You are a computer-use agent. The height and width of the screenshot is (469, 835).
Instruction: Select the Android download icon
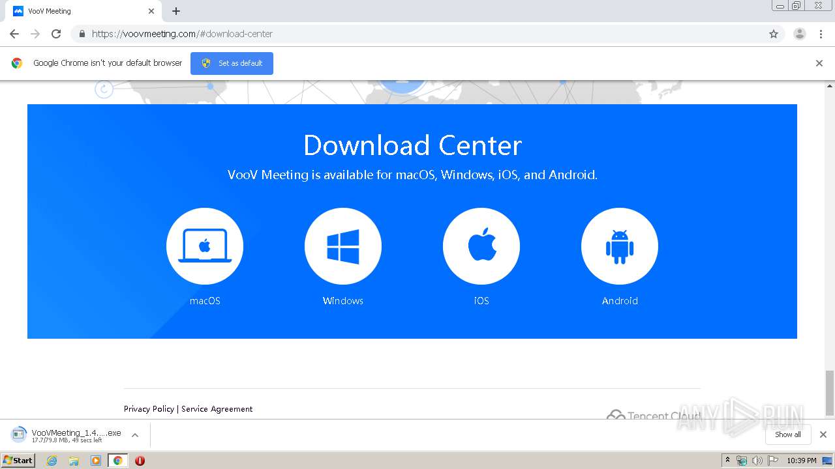(x=620, y=246)
